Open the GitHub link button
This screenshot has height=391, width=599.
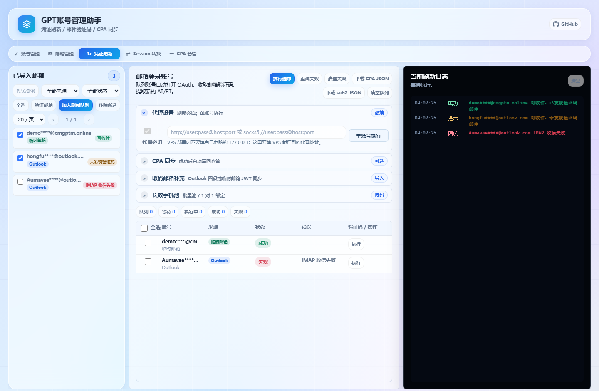[565, 24]
